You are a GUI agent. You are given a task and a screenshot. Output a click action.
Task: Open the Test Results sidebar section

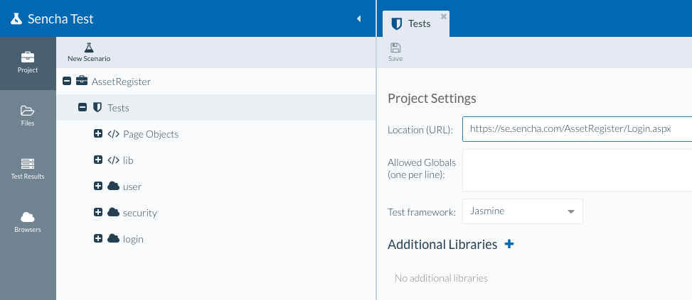tap(28, 169)
